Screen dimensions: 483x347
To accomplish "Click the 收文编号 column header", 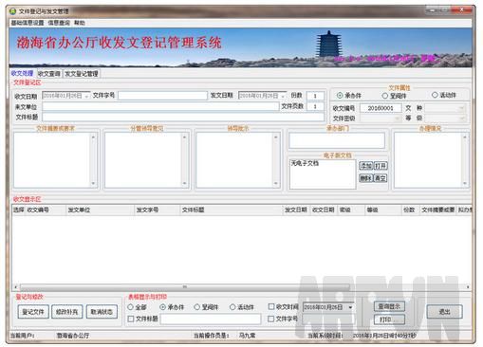I will pyautogui.click(x=46, y=210).
